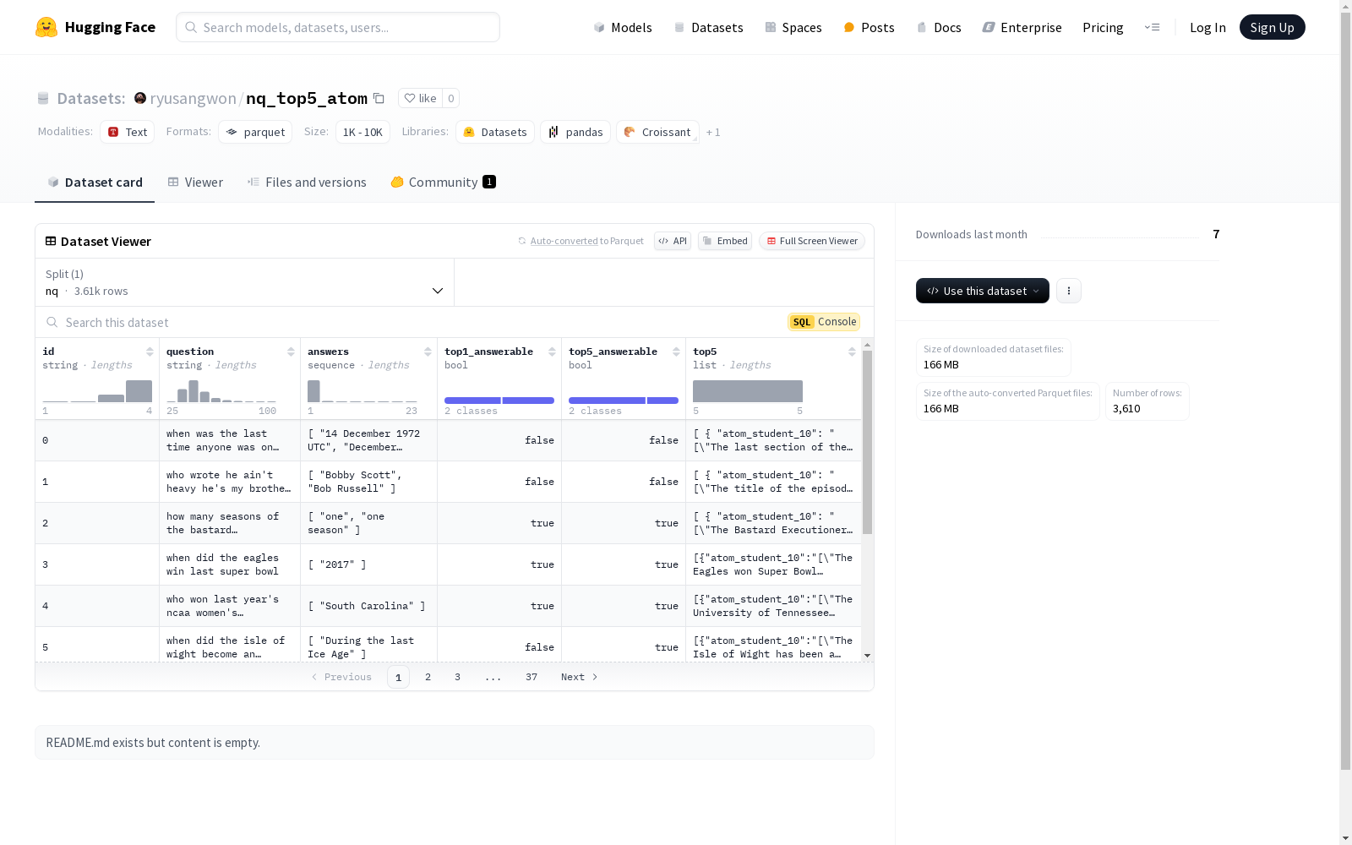Click the Embed button
1352x845 pixels.
pyautogui.click(x=725, y=241)
